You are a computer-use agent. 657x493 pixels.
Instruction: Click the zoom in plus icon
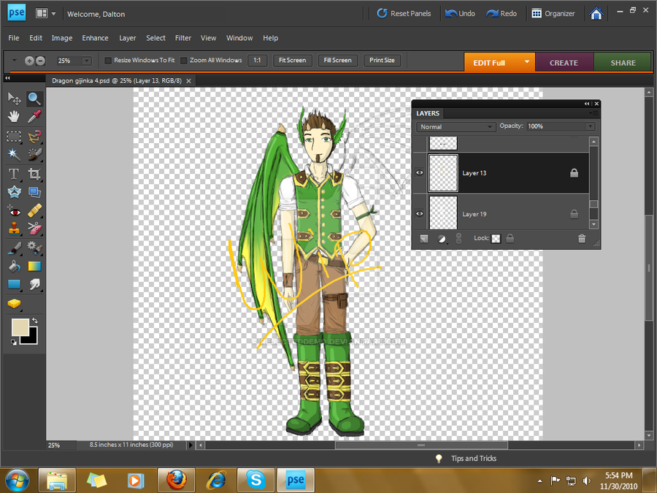pos(29,61)
